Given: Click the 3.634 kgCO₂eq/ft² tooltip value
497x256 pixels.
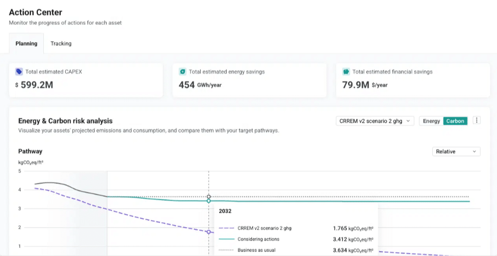Looking at the screenshot, I should (353, 251).
